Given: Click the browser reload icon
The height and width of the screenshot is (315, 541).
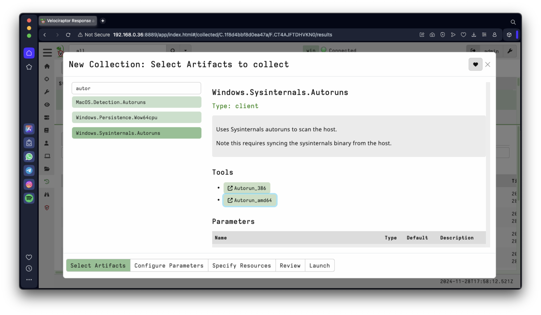Looking at the screenshot, I should click(68, 35).
